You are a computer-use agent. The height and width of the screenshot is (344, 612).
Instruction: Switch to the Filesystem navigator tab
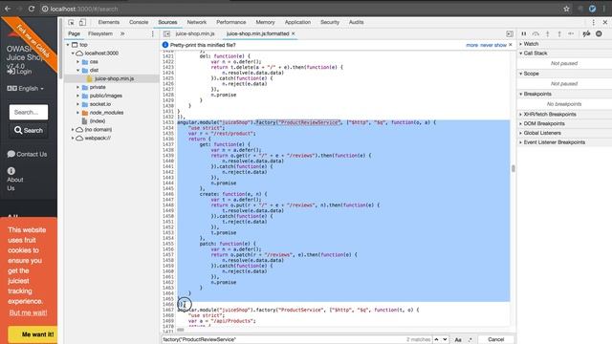click(100, 34)
